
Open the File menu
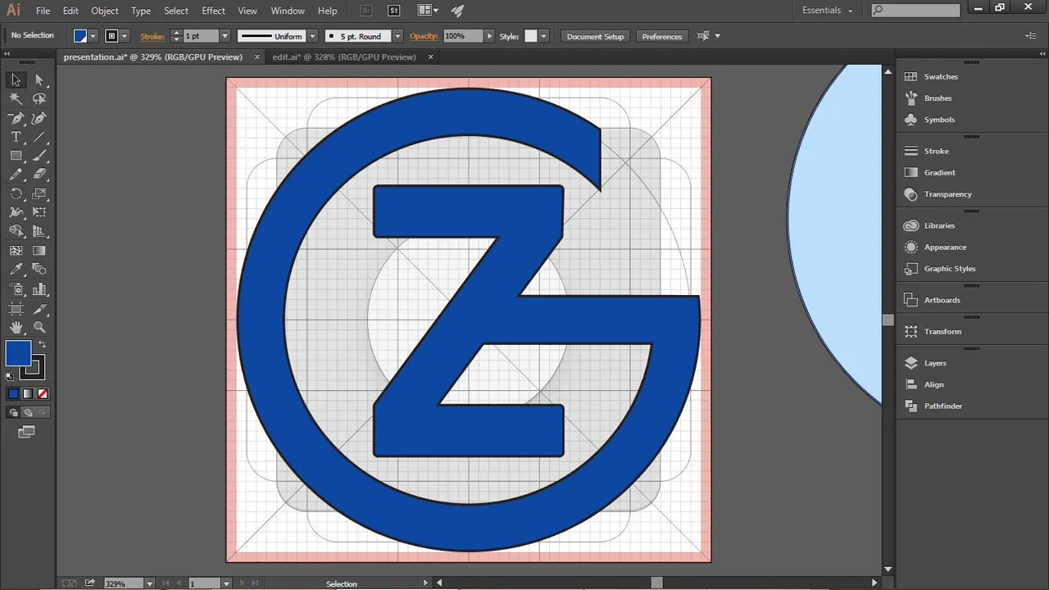tap(43, 11)
